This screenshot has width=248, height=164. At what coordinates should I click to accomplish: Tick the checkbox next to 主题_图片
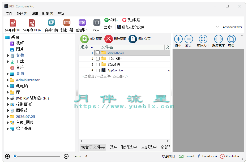(x=98, y=59)
